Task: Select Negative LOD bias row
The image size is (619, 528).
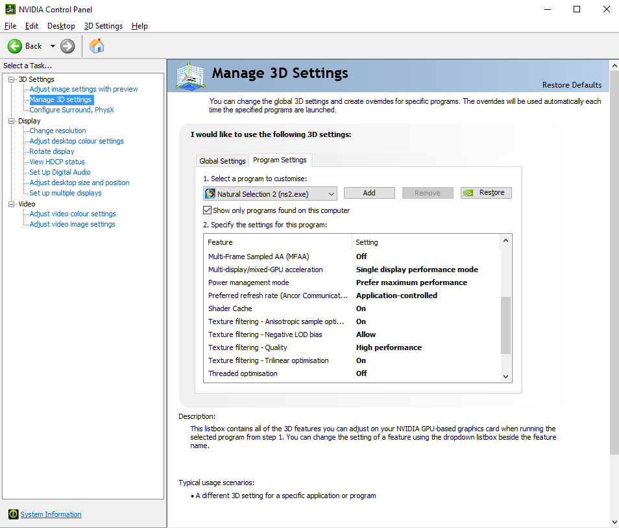Action: point(352,334)
